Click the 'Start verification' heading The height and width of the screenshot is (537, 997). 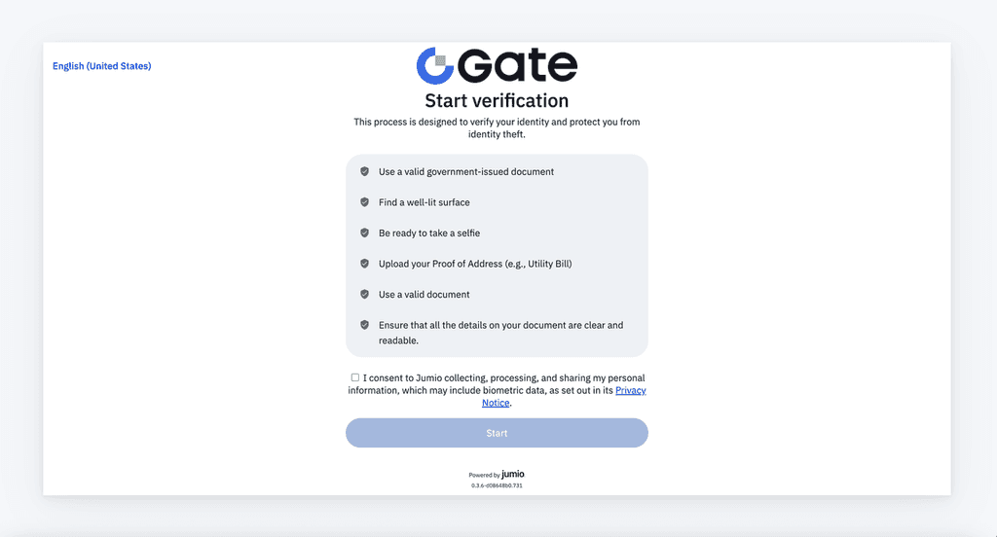click(x=497, y=100)
